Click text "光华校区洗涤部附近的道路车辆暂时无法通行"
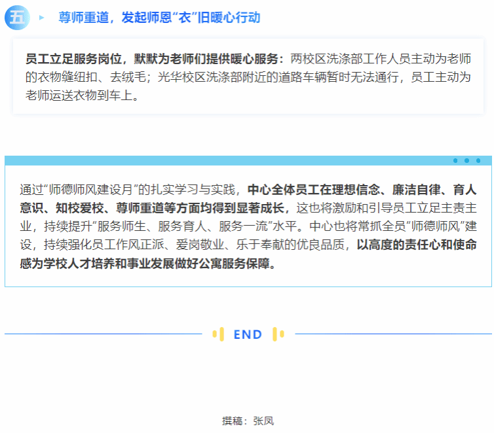Image resolution: width=494 pixels, height=433 pixels. point(278,77)
